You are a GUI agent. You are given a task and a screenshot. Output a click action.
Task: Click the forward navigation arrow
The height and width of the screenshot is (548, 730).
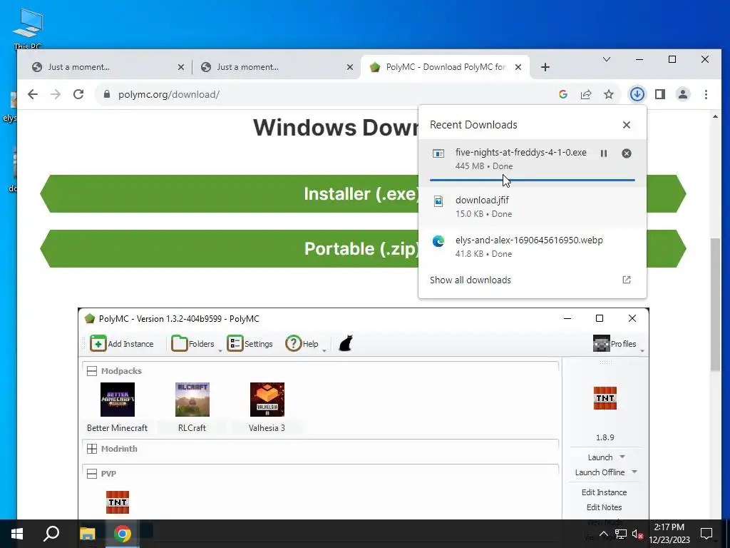[x=56, y=94]
